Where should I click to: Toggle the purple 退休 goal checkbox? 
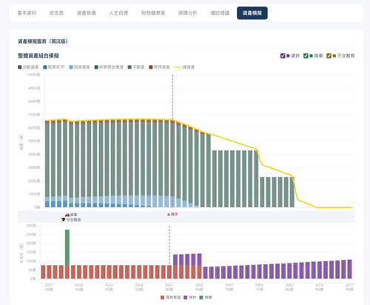tap(283, 56)
